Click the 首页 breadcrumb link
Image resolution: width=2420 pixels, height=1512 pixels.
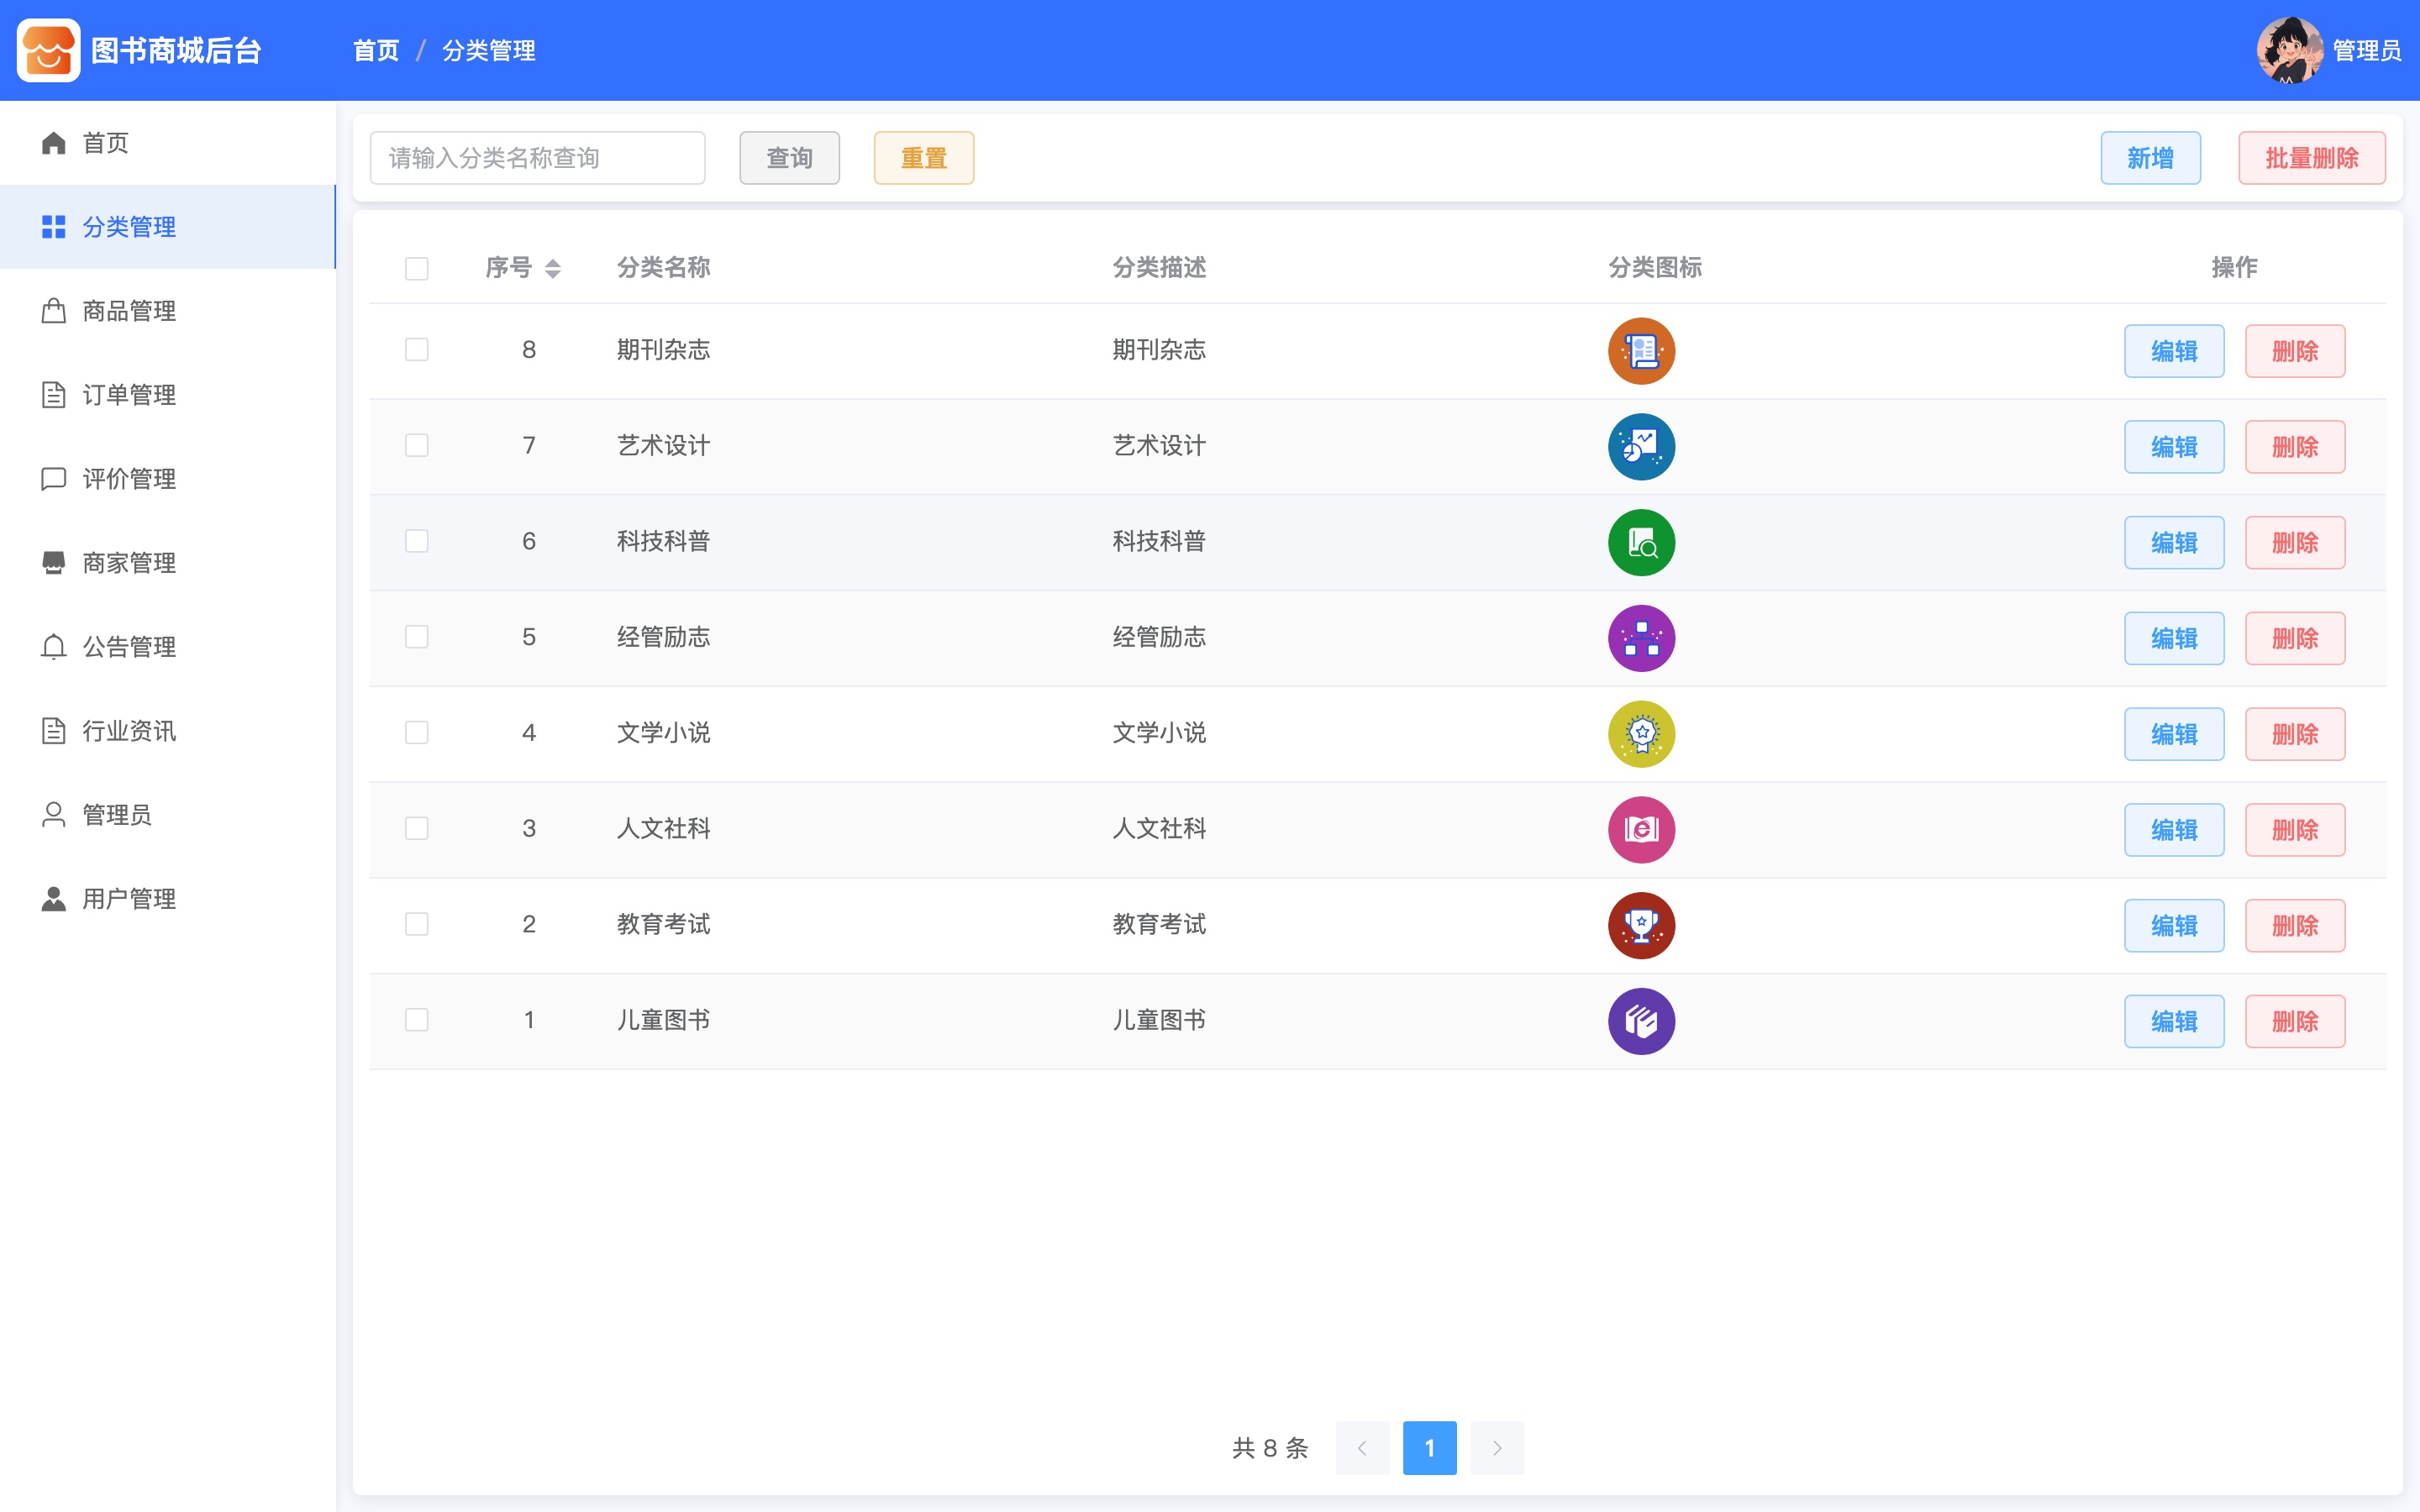pyautogui.click(x=376, y=50)
